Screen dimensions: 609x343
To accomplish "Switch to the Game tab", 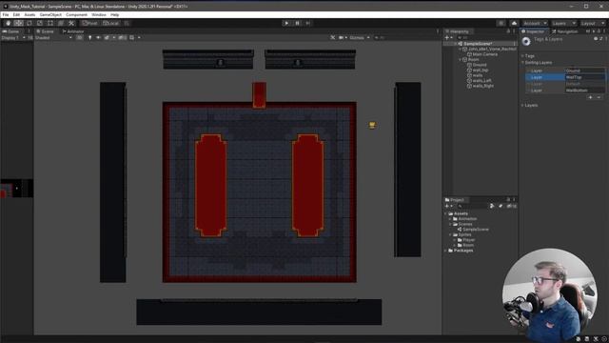I will (11, 31).
